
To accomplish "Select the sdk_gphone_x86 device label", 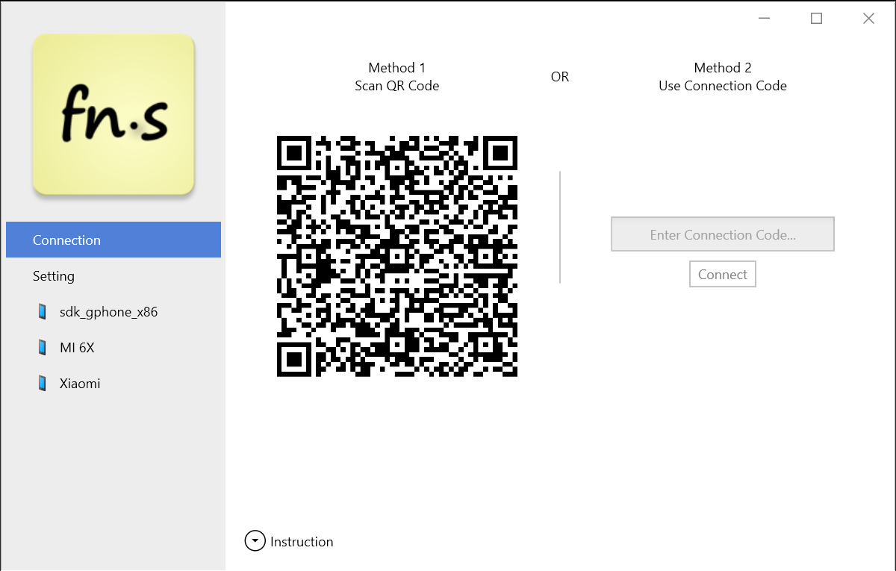I will [108, 312].
